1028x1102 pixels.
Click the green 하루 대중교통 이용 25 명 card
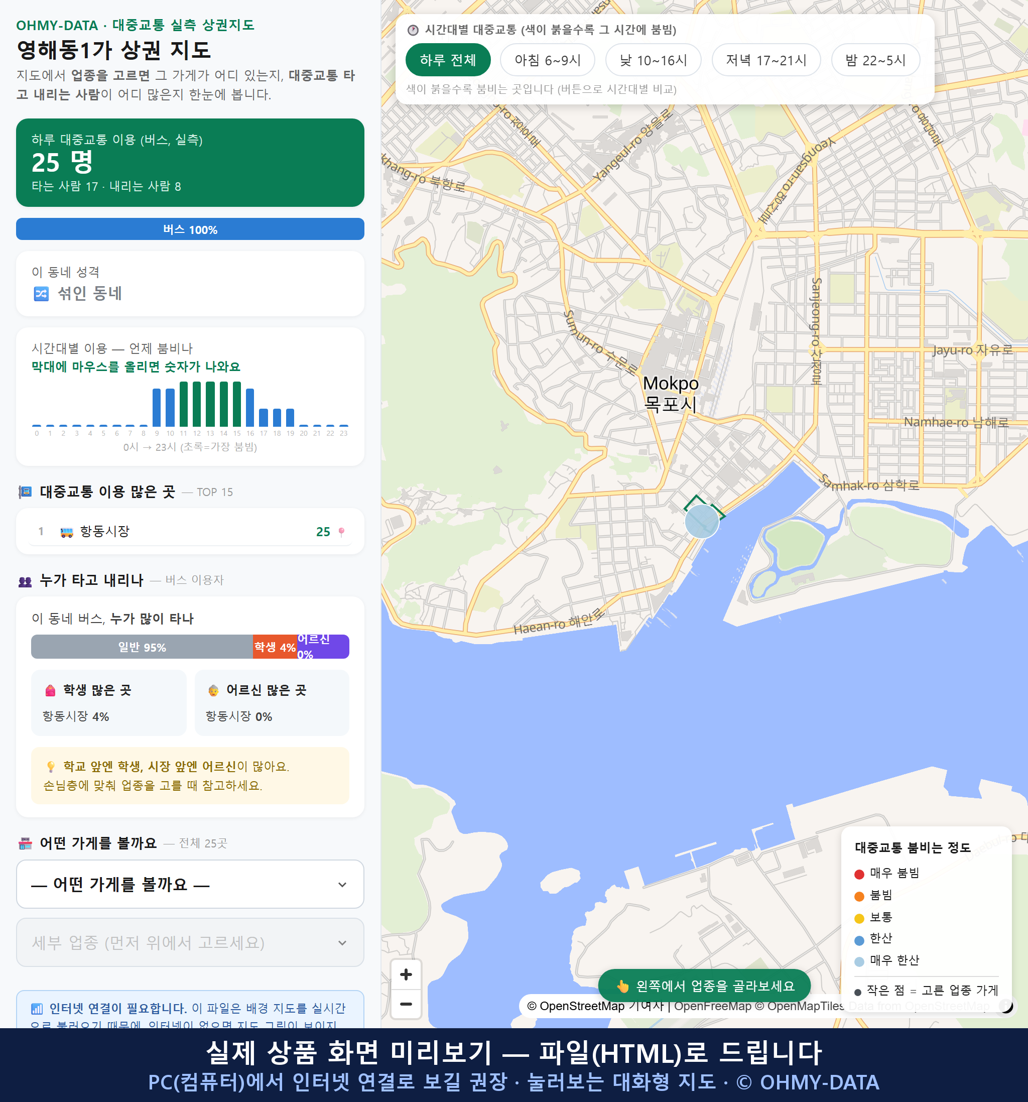(x=190, y=163)
